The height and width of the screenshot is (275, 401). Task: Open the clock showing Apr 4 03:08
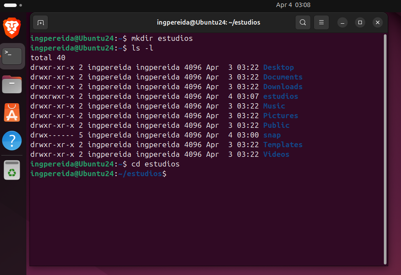293,5
